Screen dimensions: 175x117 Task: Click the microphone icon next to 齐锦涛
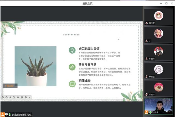point(147,59)
